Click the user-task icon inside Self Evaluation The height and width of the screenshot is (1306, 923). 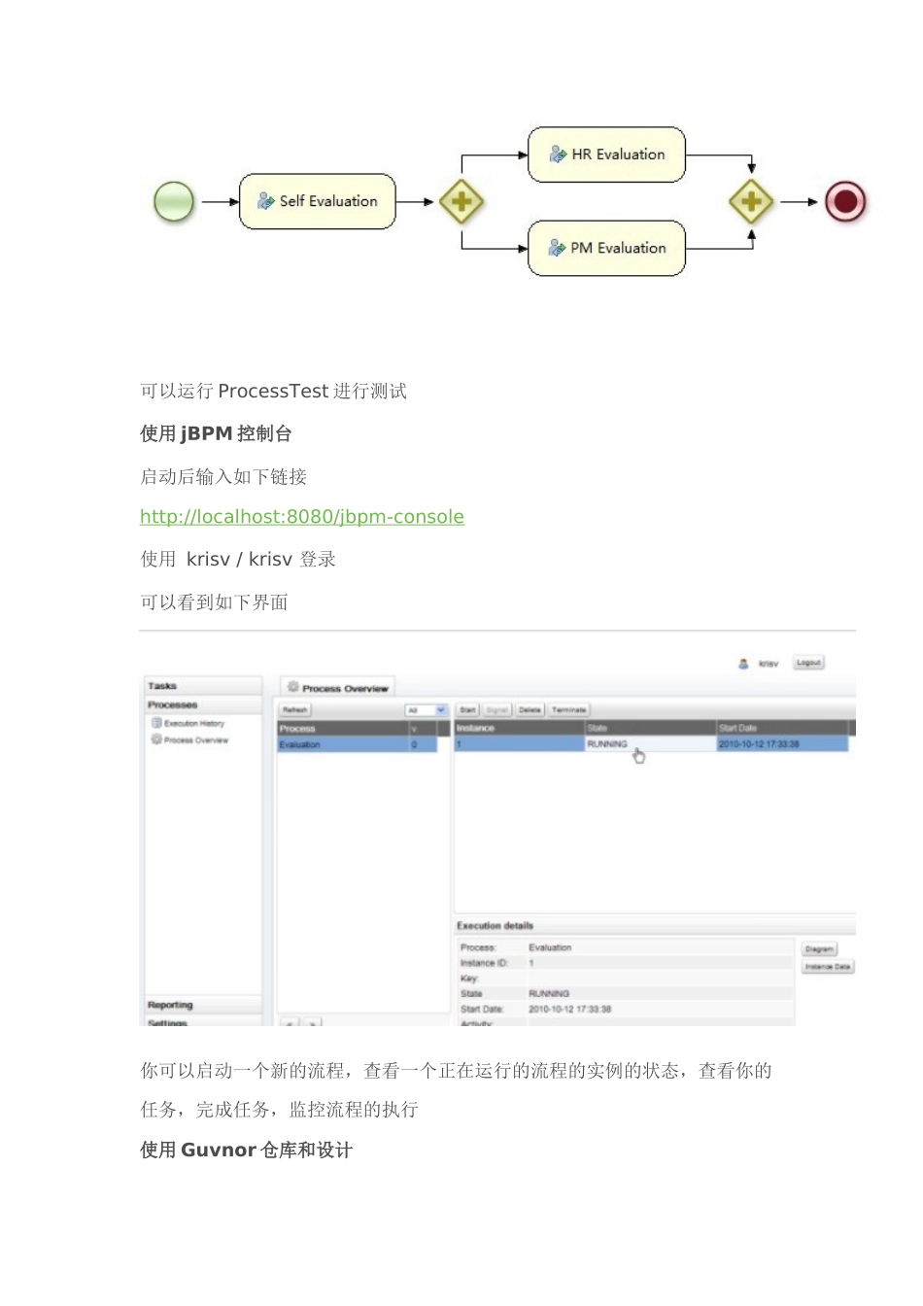click(265, 201)
